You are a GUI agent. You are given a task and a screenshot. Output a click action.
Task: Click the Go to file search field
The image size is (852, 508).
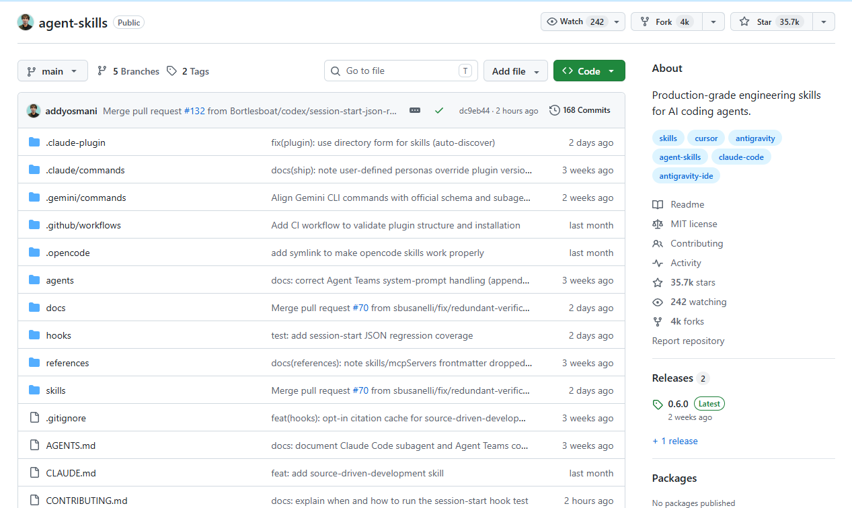tap(401, 71)
